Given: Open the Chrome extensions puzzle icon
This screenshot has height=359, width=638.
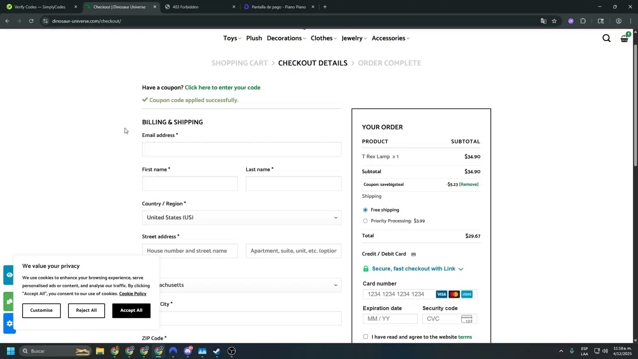Looking at the screenshot, I should [583, 21].
